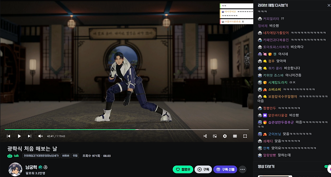Toggle the switch beside 영상 더보기
The height and width of the screenshot is (177, 331).
[328, 167]
